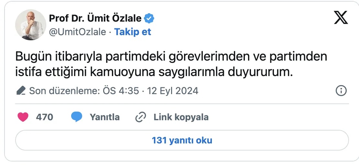Image resolution: width=359 pixels, height=165 pixels.
Task: Open Ümit Özlale's profile picture
Action: pyautogui.click(x=30, y=24)
